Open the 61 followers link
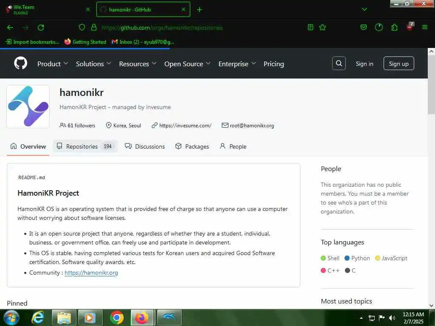Viewport: 435px width, 326px height. [x=77, y=125]
